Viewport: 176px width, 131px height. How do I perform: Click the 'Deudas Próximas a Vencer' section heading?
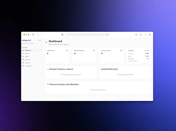click(61, 69)
